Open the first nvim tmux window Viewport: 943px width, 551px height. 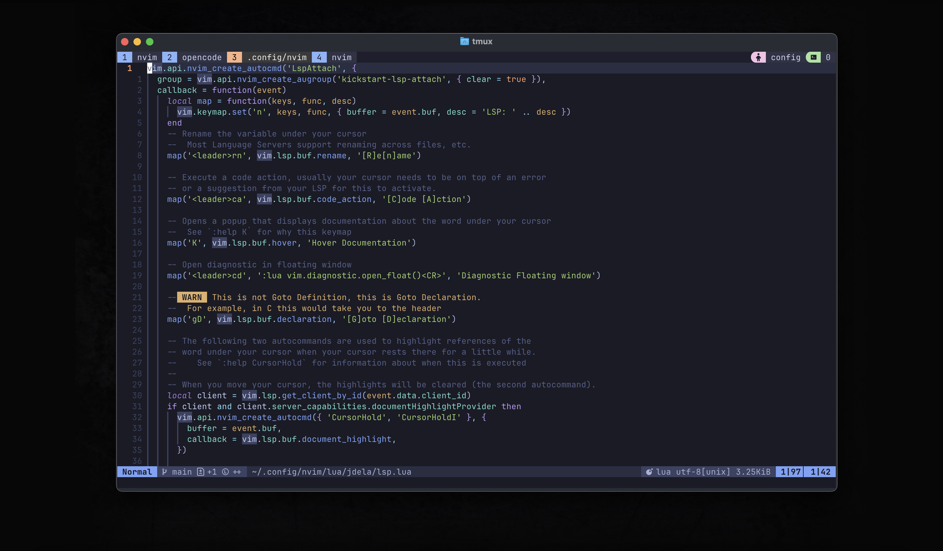[146, 57]
